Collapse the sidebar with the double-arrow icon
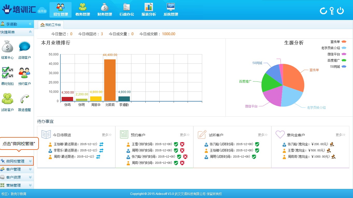Image resolution: width=353 pixels, height=198 pixels. click(30, 24)
